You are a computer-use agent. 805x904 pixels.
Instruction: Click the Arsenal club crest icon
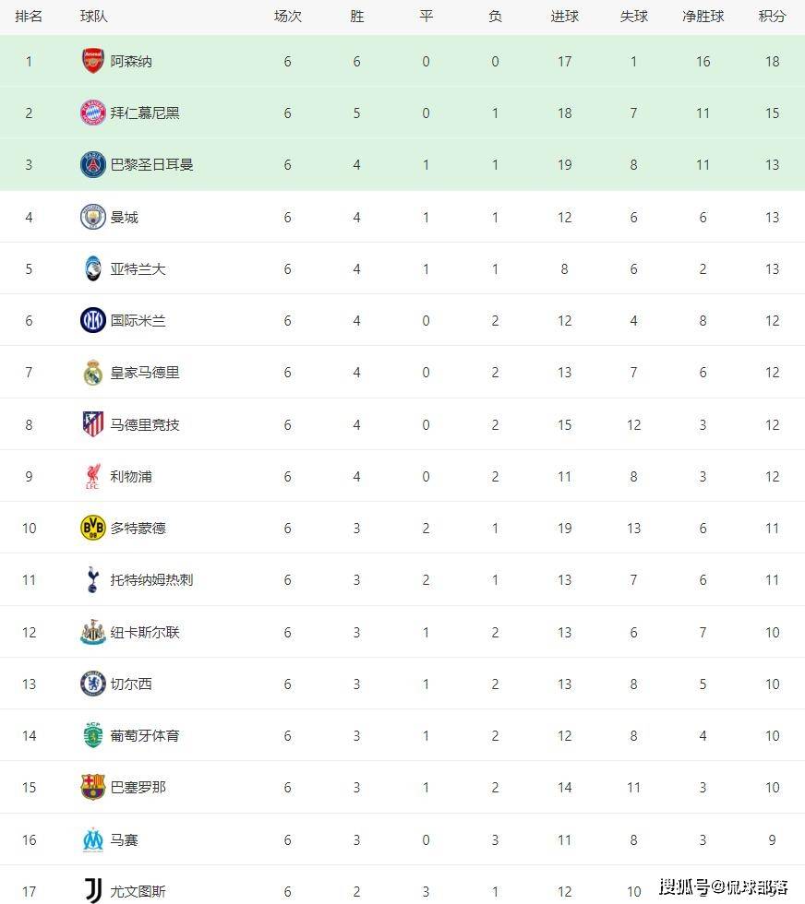coord(93,62)
